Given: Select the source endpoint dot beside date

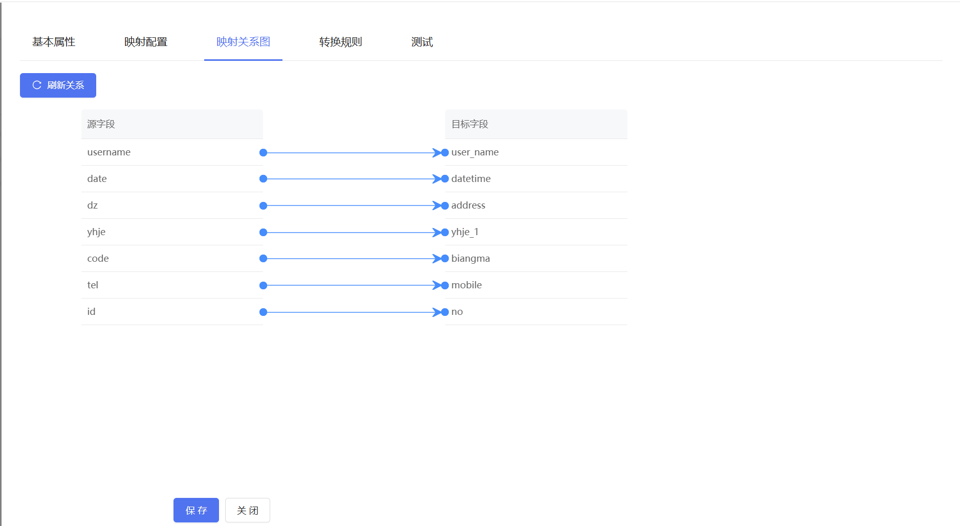Looking at the screenshot, I should coord(263,179).
